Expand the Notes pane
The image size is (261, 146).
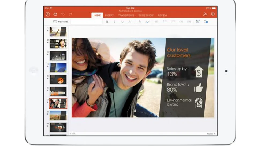tap(211, 134)
